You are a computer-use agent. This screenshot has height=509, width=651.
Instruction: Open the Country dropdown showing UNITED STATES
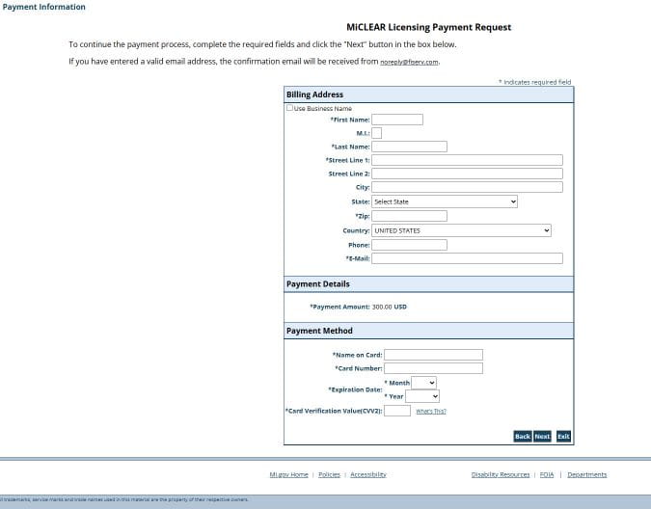(461, 230)
